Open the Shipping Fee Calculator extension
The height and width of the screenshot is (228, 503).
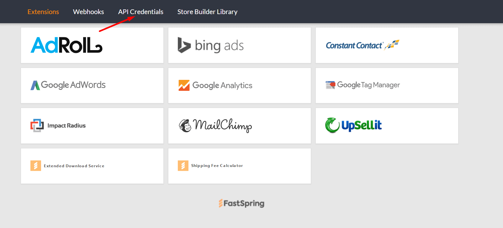click(x=239, y=166)
